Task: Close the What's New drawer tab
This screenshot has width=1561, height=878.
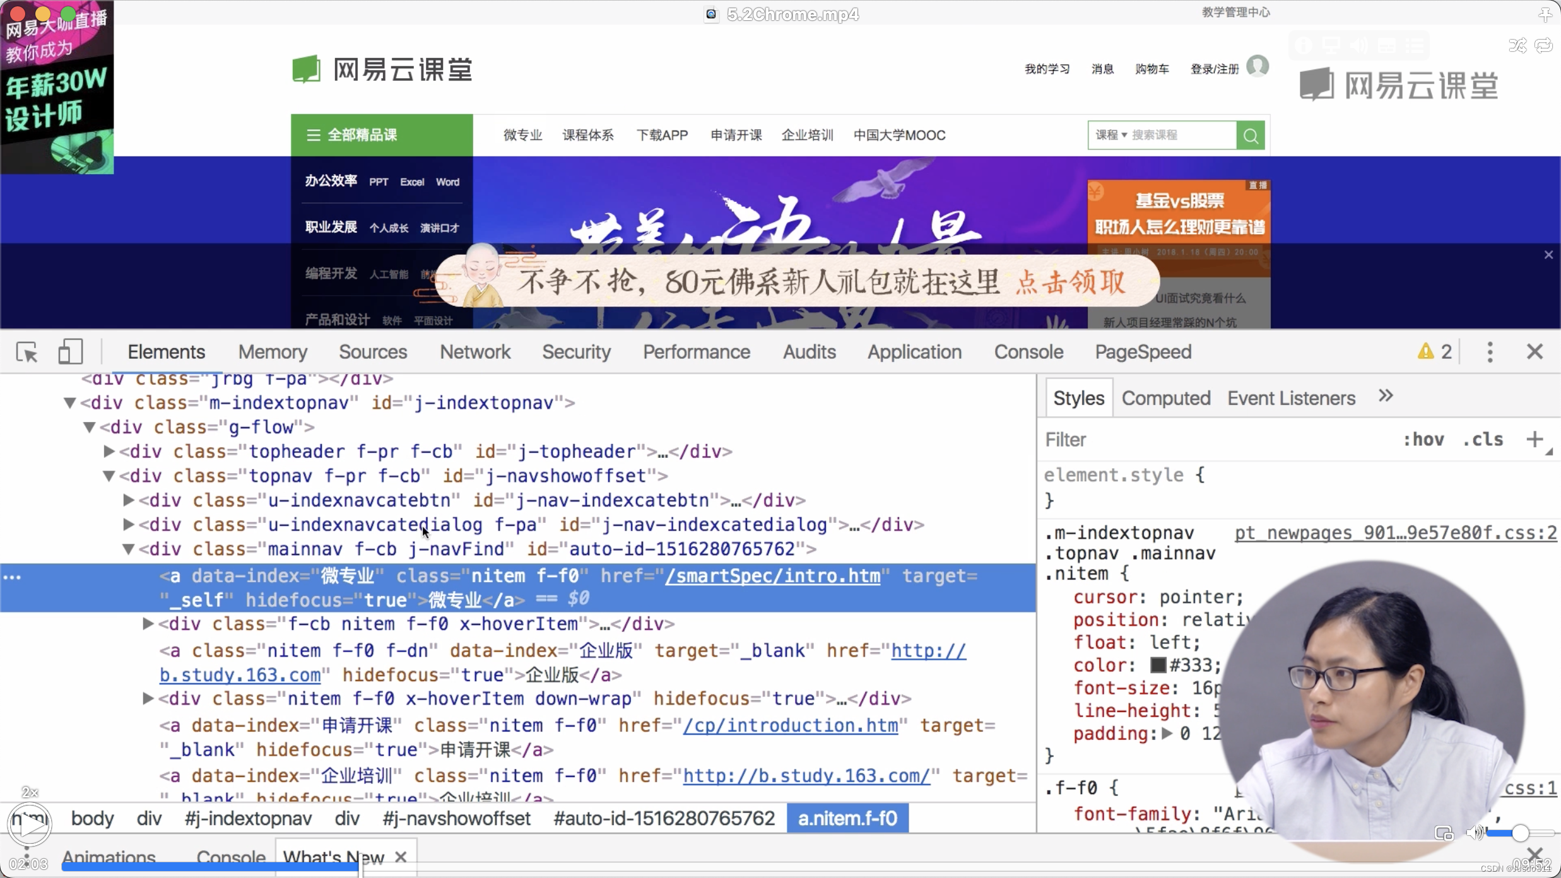Action: 401,857
